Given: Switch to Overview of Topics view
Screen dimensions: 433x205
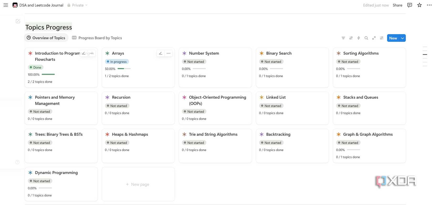Looking at the screenshot, I should point(46,38).
